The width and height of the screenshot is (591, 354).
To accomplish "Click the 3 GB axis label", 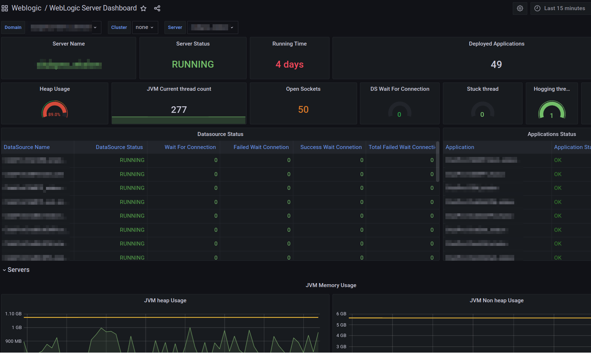I will tap(341, 347).
